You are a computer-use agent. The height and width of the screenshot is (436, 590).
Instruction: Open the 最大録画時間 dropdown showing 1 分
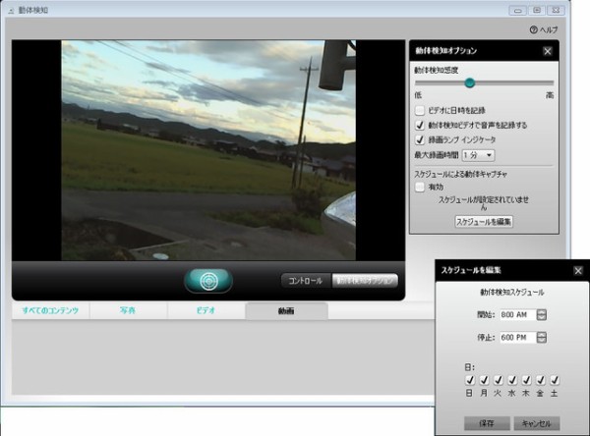coord(478,155)
